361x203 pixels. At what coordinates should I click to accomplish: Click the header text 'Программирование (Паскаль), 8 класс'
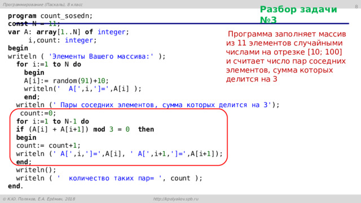click(43, 5)
